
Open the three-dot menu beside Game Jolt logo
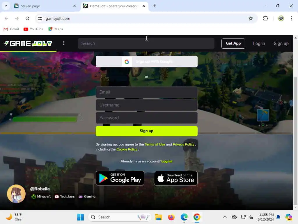click(x=64, y=43)
